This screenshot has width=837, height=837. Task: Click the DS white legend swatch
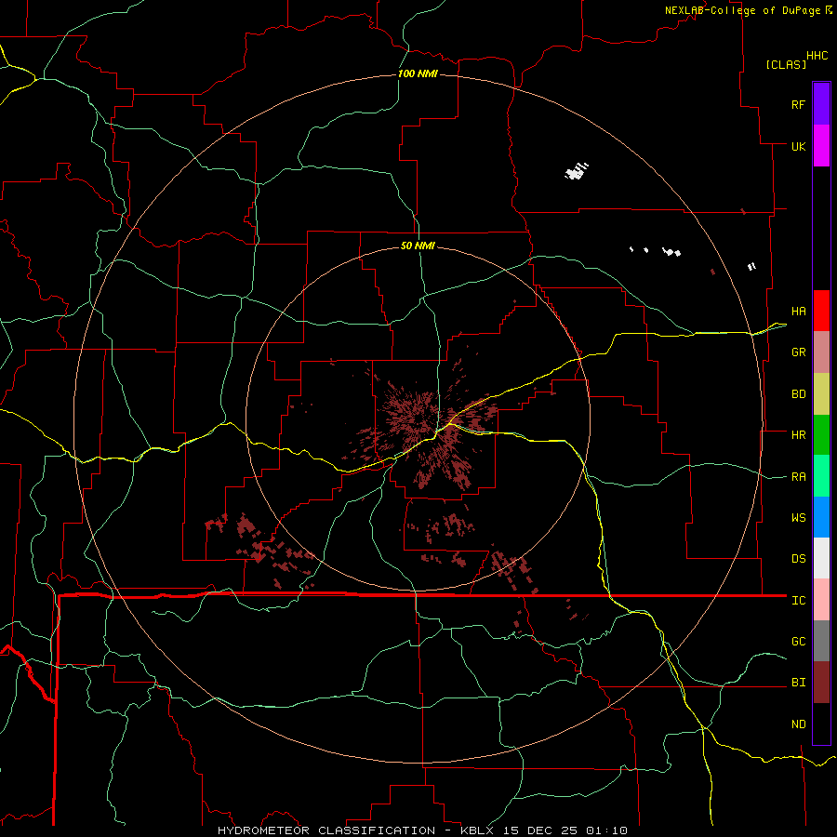click(x=821, y=558)
